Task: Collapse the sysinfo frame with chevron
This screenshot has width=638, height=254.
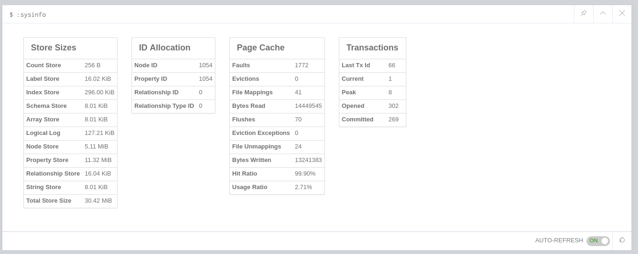Action: (603, 14)
